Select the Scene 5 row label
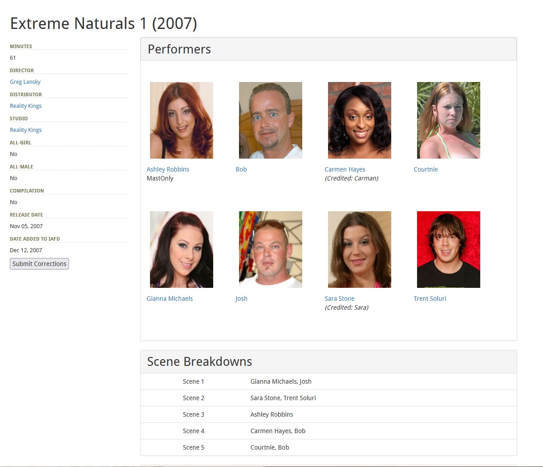 click(x=193, y=447)
